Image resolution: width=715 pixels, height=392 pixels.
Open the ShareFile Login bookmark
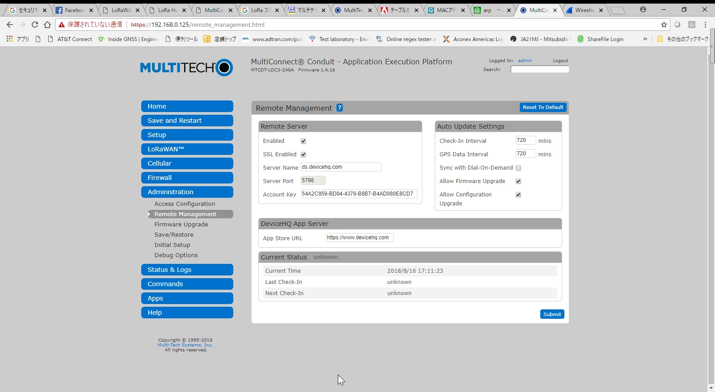click(x=601, y=39)
